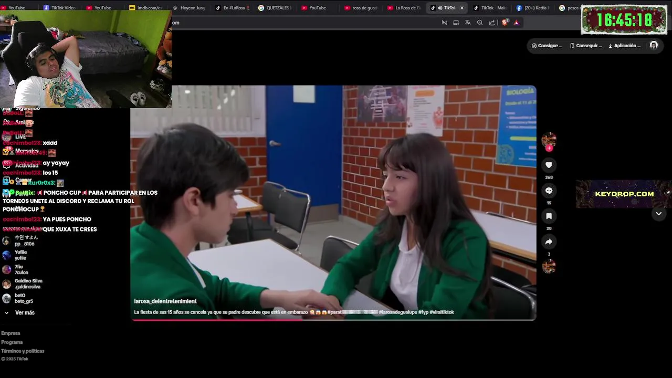This screenshot has height=378, width=672.
Task: Switch to the imdb.com tab
Action: [x=145, y=8]
